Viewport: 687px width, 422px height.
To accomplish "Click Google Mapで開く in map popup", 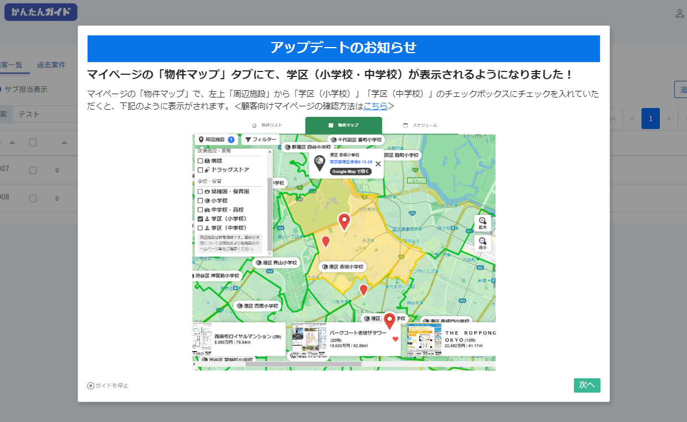I will pos(350,172).
